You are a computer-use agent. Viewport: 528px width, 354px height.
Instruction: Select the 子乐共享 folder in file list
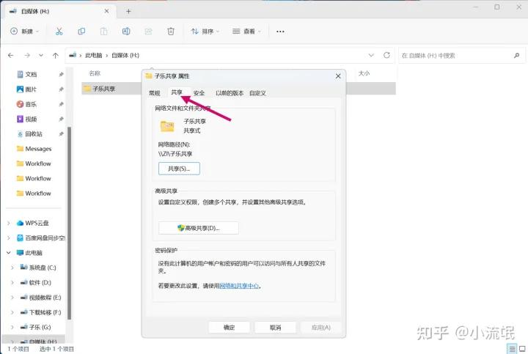tap(104, 89)
